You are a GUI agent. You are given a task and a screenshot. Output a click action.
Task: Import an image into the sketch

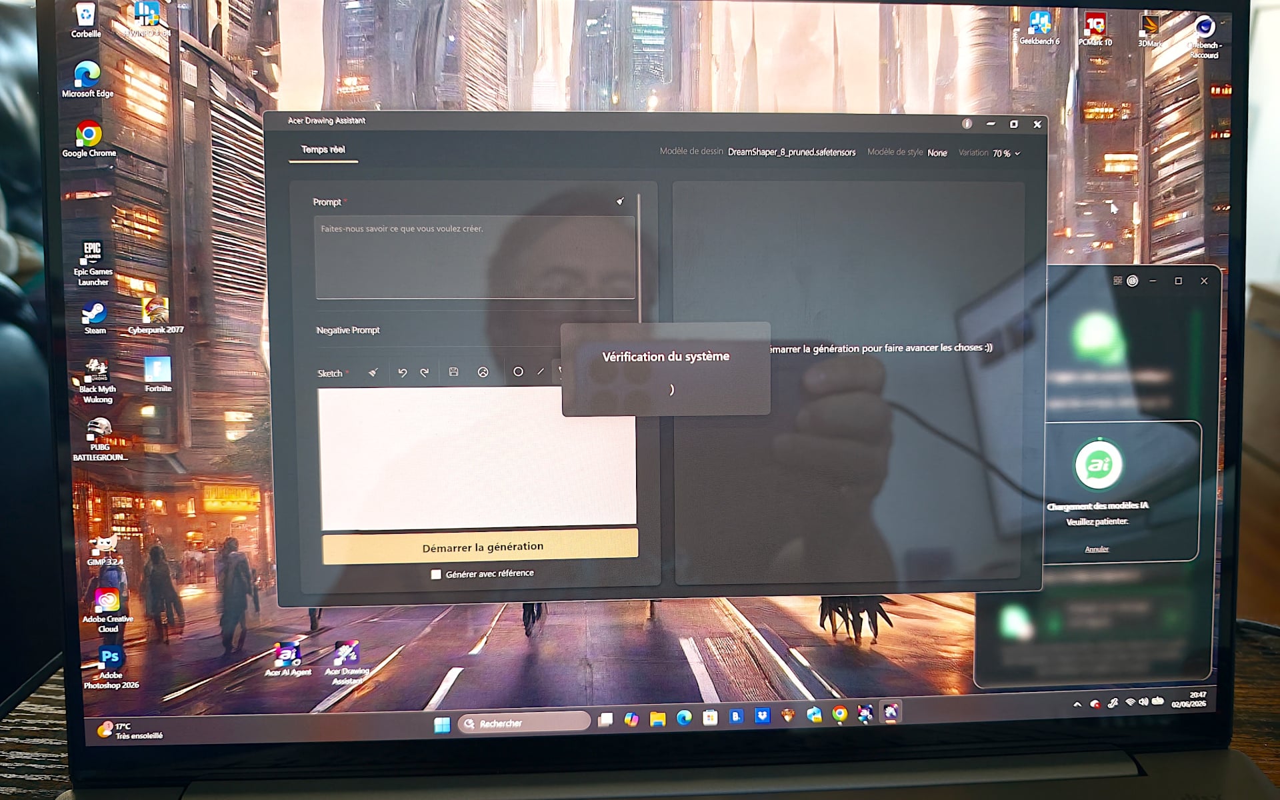pyautogui.click(x=483, y=372)
